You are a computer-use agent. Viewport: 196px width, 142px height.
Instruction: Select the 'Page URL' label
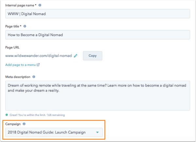[x=12, y=47]
